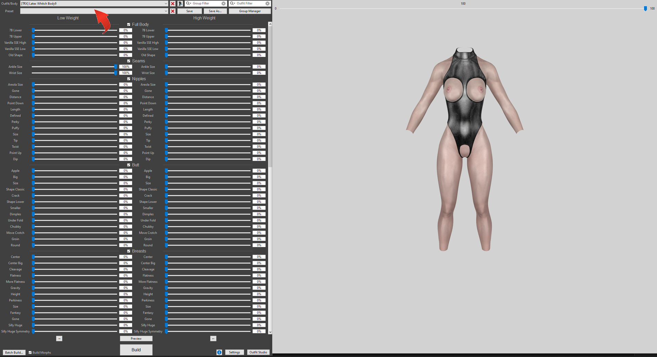Toggle the Full Body category checkbox
Viewport: 657px width, 357px height.
point(129,25)
